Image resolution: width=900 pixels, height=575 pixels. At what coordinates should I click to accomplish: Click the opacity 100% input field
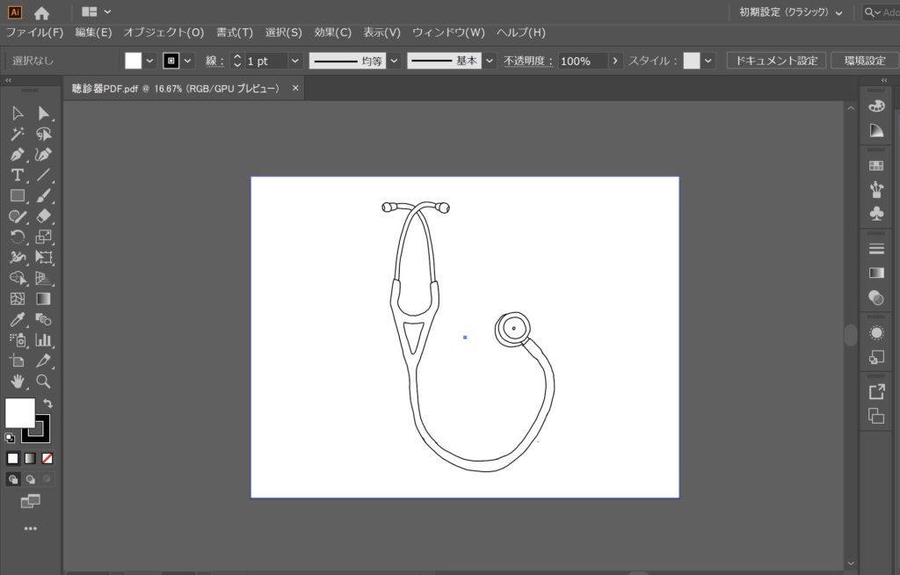[583, 61]
